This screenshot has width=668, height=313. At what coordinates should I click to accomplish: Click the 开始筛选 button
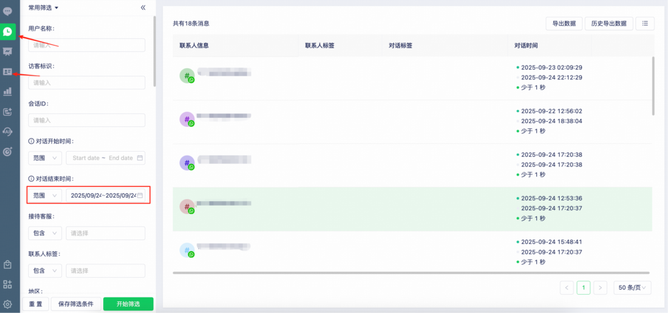[128, 304]
